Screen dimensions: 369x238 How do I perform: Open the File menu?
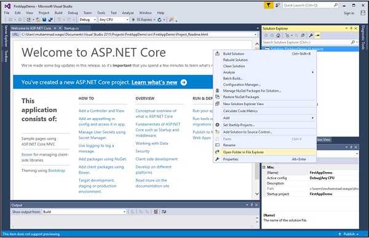click(x=7, y=13)
